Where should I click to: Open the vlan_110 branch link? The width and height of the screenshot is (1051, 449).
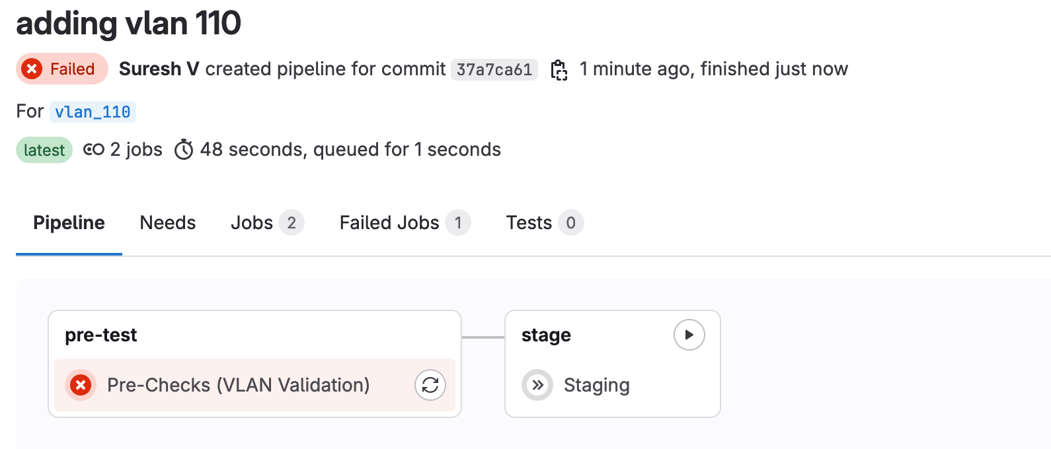(93, 112)
